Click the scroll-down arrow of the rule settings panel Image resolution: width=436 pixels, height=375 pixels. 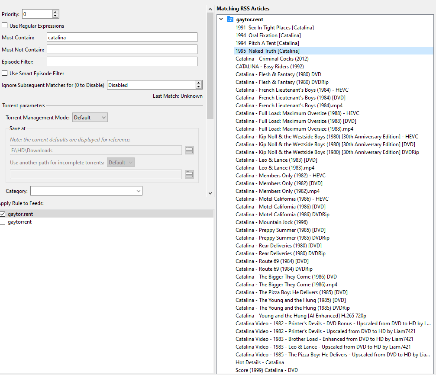pos(210,193)
